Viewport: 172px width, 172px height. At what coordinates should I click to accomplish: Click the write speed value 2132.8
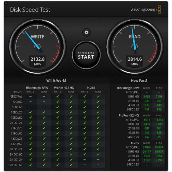click(x=38, y=59)
